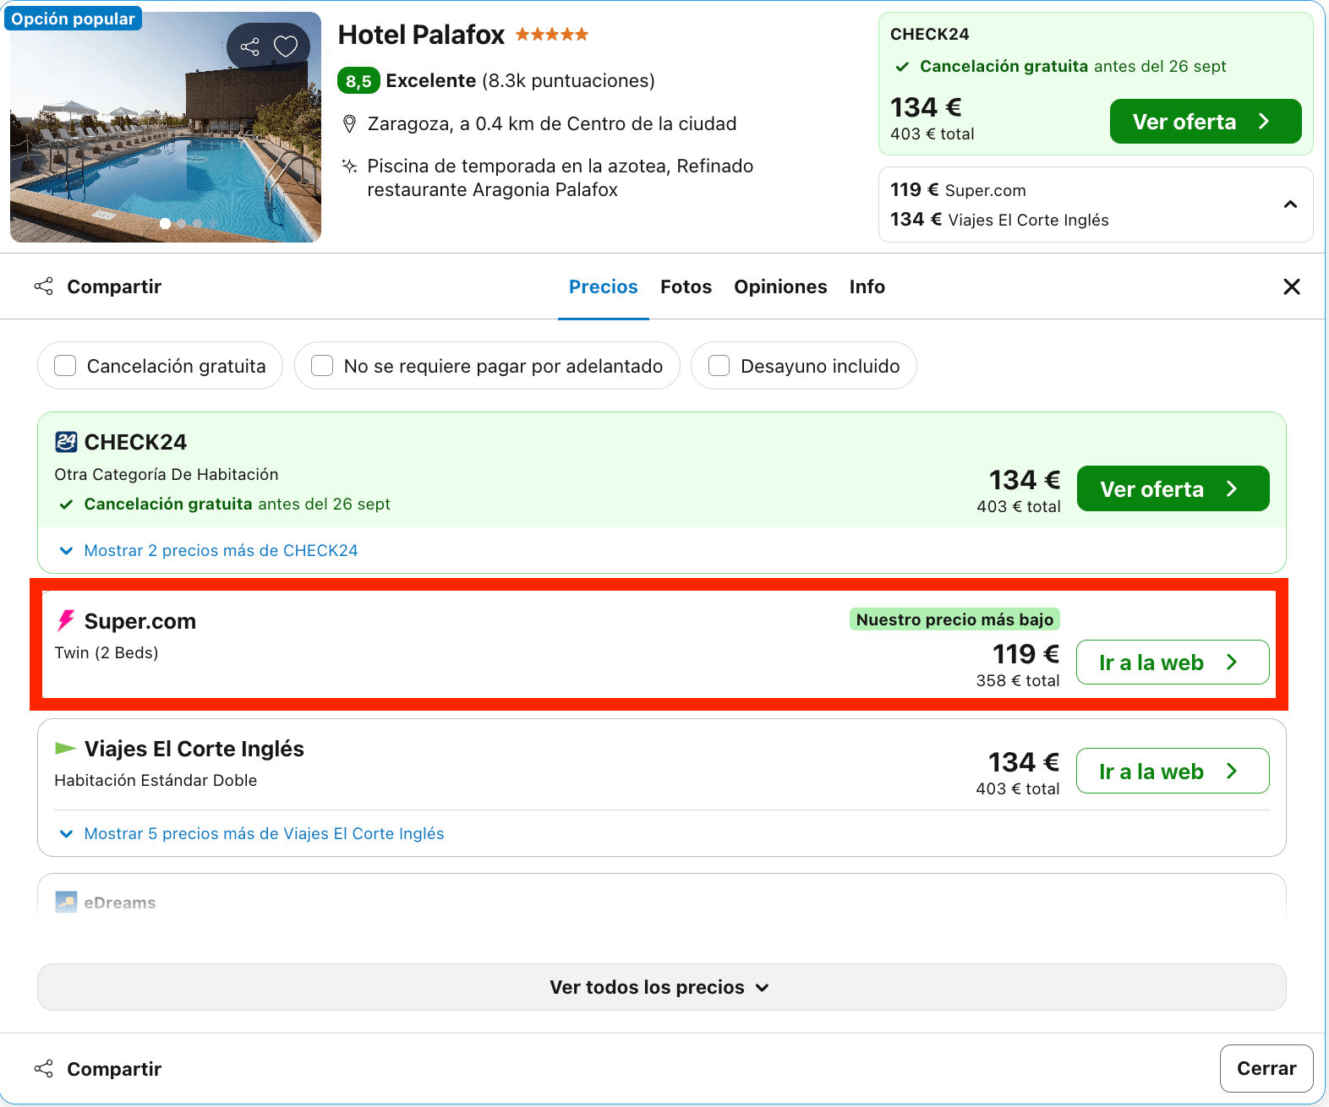Collapse the Super.com and Corte Inglés price summary

point(1290,204)
